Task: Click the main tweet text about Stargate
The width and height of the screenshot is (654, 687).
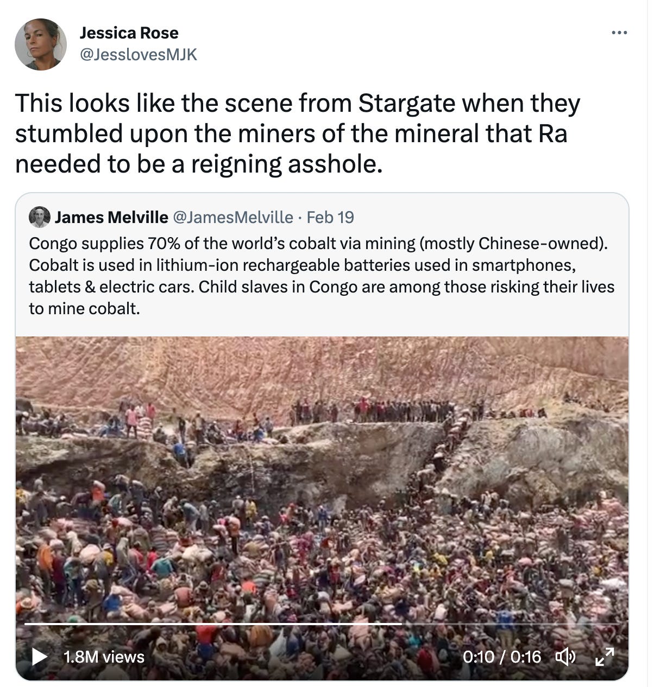Action: pos(298,133)
